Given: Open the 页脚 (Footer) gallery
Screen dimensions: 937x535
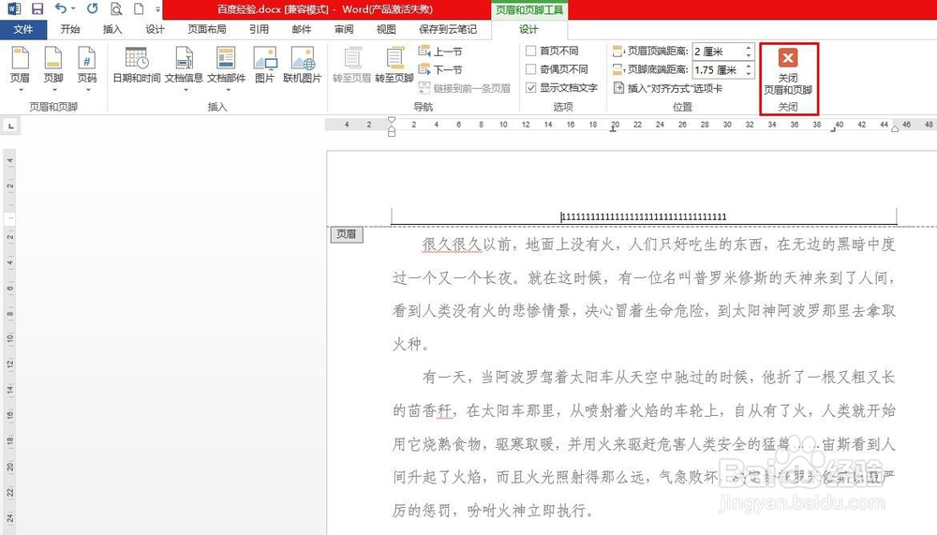Looking at the screenshot, I should click(53, 69).
